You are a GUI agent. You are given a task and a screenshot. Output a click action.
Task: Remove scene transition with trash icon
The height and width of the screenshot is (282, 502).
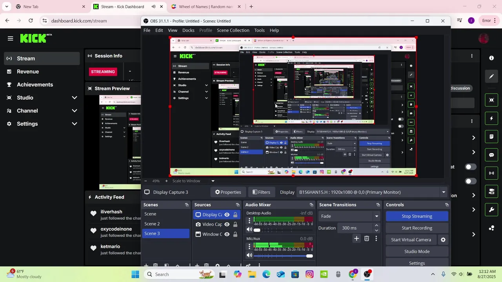pos(367,239)
